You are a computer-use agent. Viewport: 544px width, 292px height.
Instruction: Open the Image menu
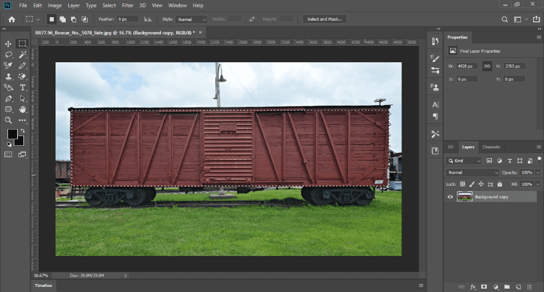click(54, 6)
